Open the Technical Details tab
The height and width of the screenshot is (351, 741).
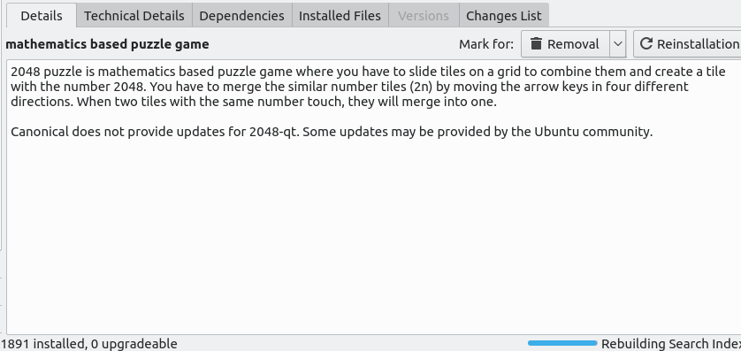[134, 16]
